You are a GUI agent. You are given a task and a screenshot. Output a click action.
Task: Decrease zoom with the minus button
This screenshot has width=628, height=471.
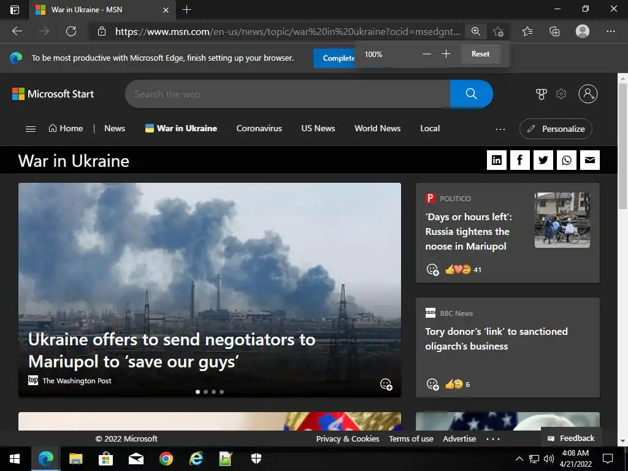tap(427, 54)
